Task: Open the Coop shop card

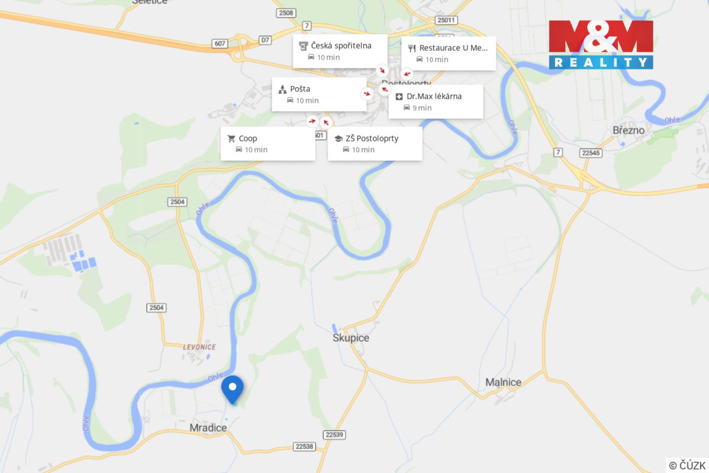Action: pyautogui.click(x=268, y=144)
